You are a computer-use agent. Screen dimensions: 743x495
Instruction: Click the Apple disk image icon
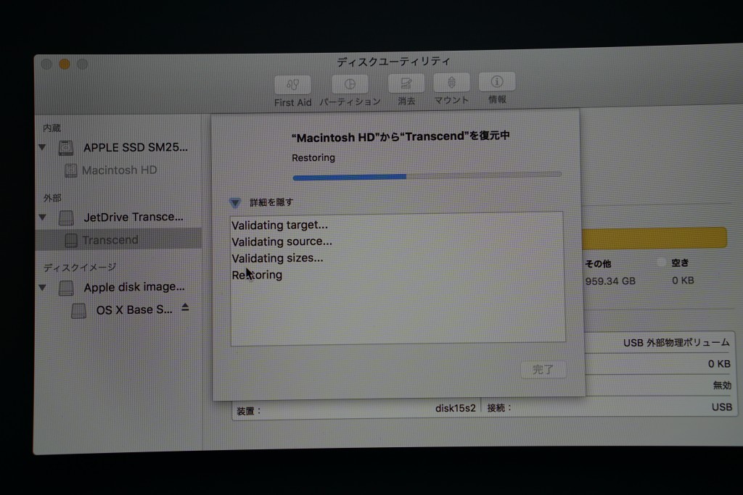66,288
